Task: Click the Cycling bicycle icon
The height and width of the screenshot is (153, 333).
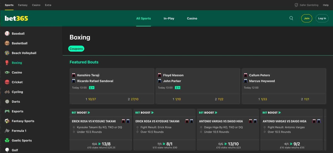Action: tap(7, 92)
